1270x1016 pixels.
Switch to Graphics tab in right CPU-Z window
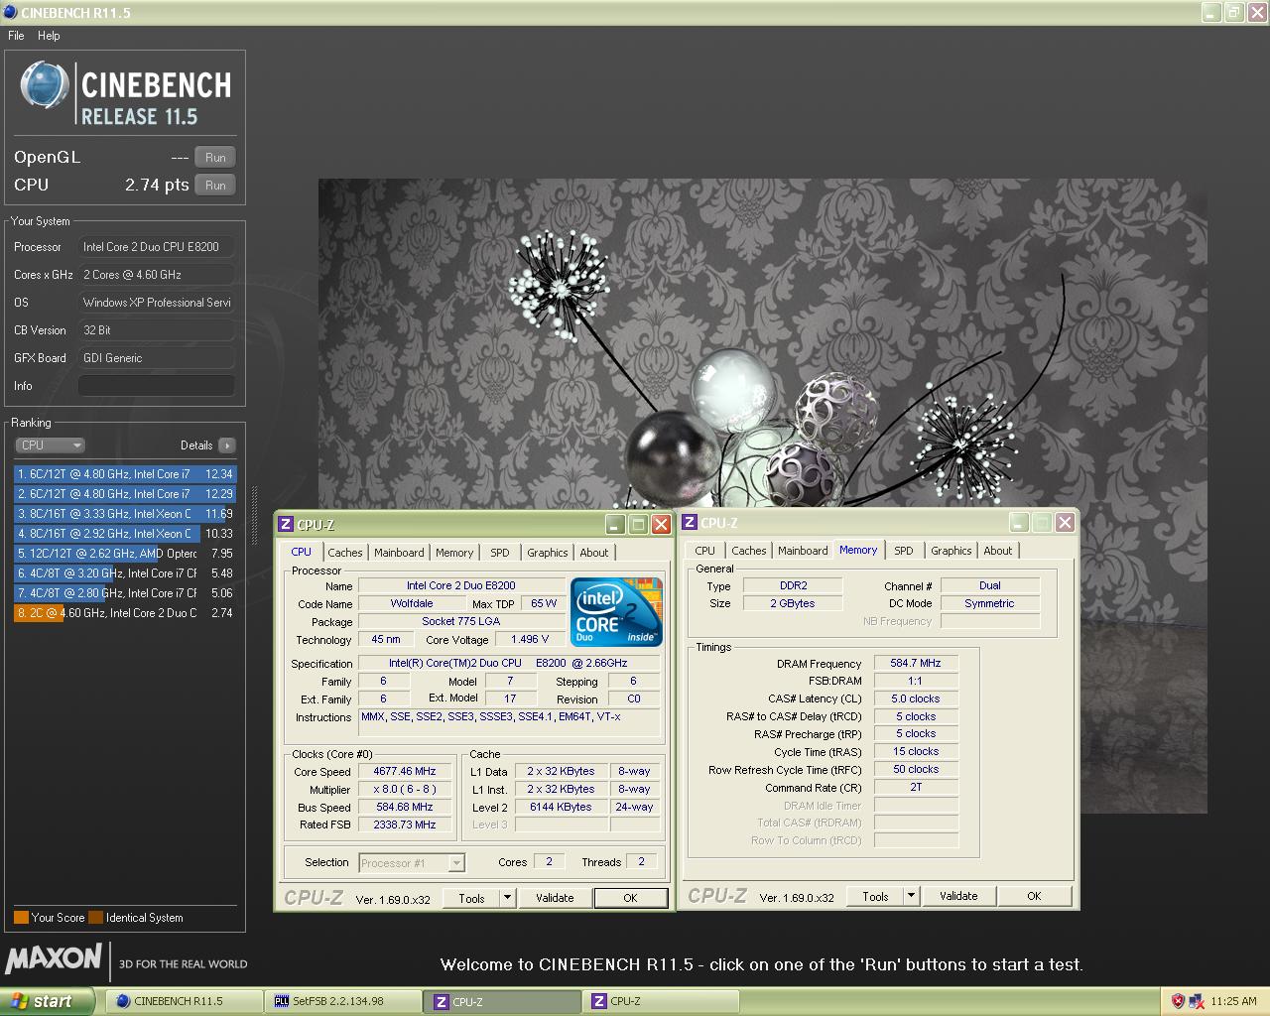[x=952, y=551]
